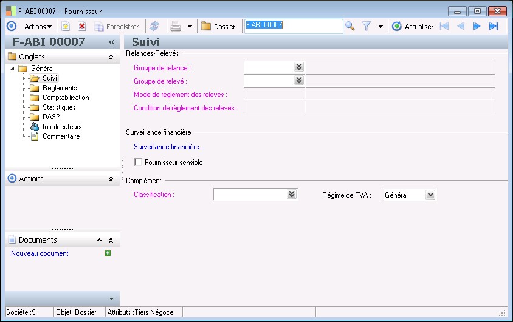
Task: Open the Commentaire tree item
Action: pos(61,136)
